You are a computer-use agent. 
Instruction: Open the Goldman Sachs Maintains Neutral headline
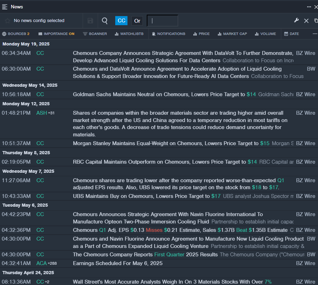point(164,94)
